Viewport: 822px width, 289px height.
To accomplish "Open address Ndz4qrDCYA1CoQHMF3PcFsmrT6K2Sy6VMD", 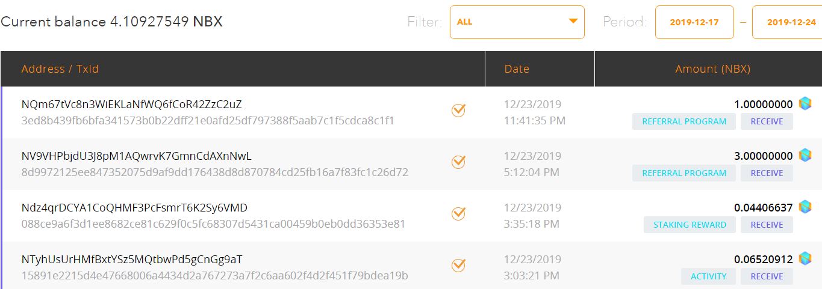I will [x=134, y=208].
